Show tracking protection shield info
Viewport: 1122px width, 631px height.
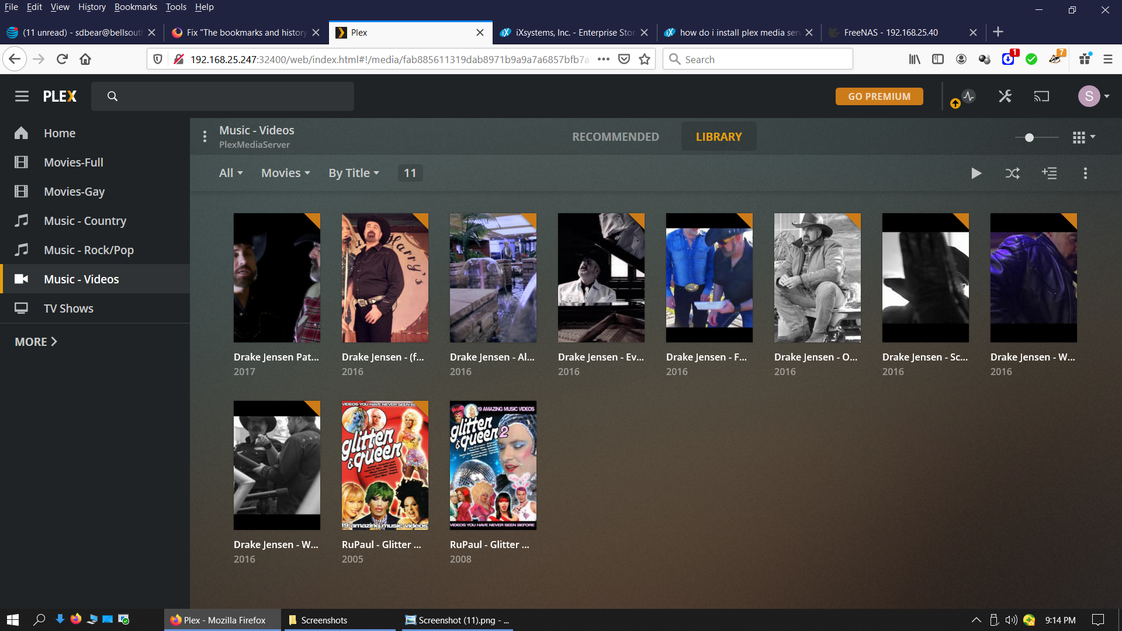(158, 59)
